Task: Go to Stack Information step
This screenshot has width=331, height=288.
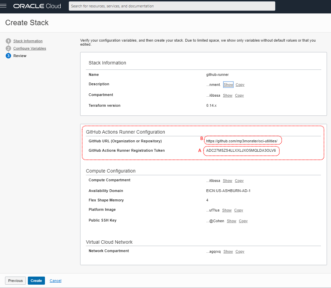Action: 28,41
